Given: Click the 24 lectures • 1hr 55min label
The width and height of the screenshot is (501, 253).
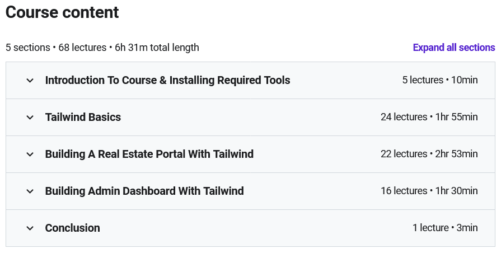Looking at the screenshot, I should (x=429, y=117).
